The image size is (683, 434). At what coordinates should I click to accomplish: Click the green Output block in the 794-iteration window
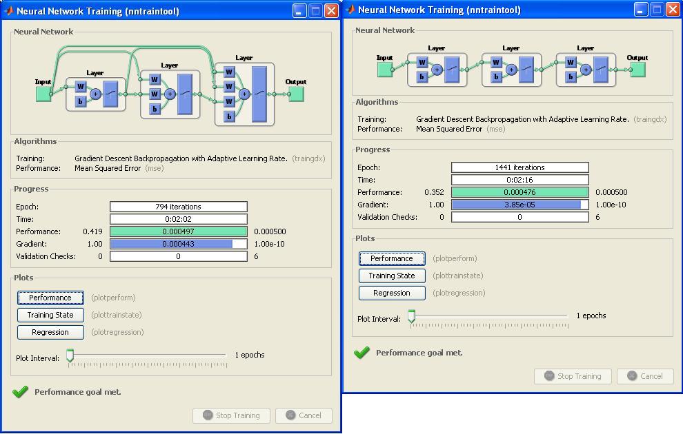[296, 94]
